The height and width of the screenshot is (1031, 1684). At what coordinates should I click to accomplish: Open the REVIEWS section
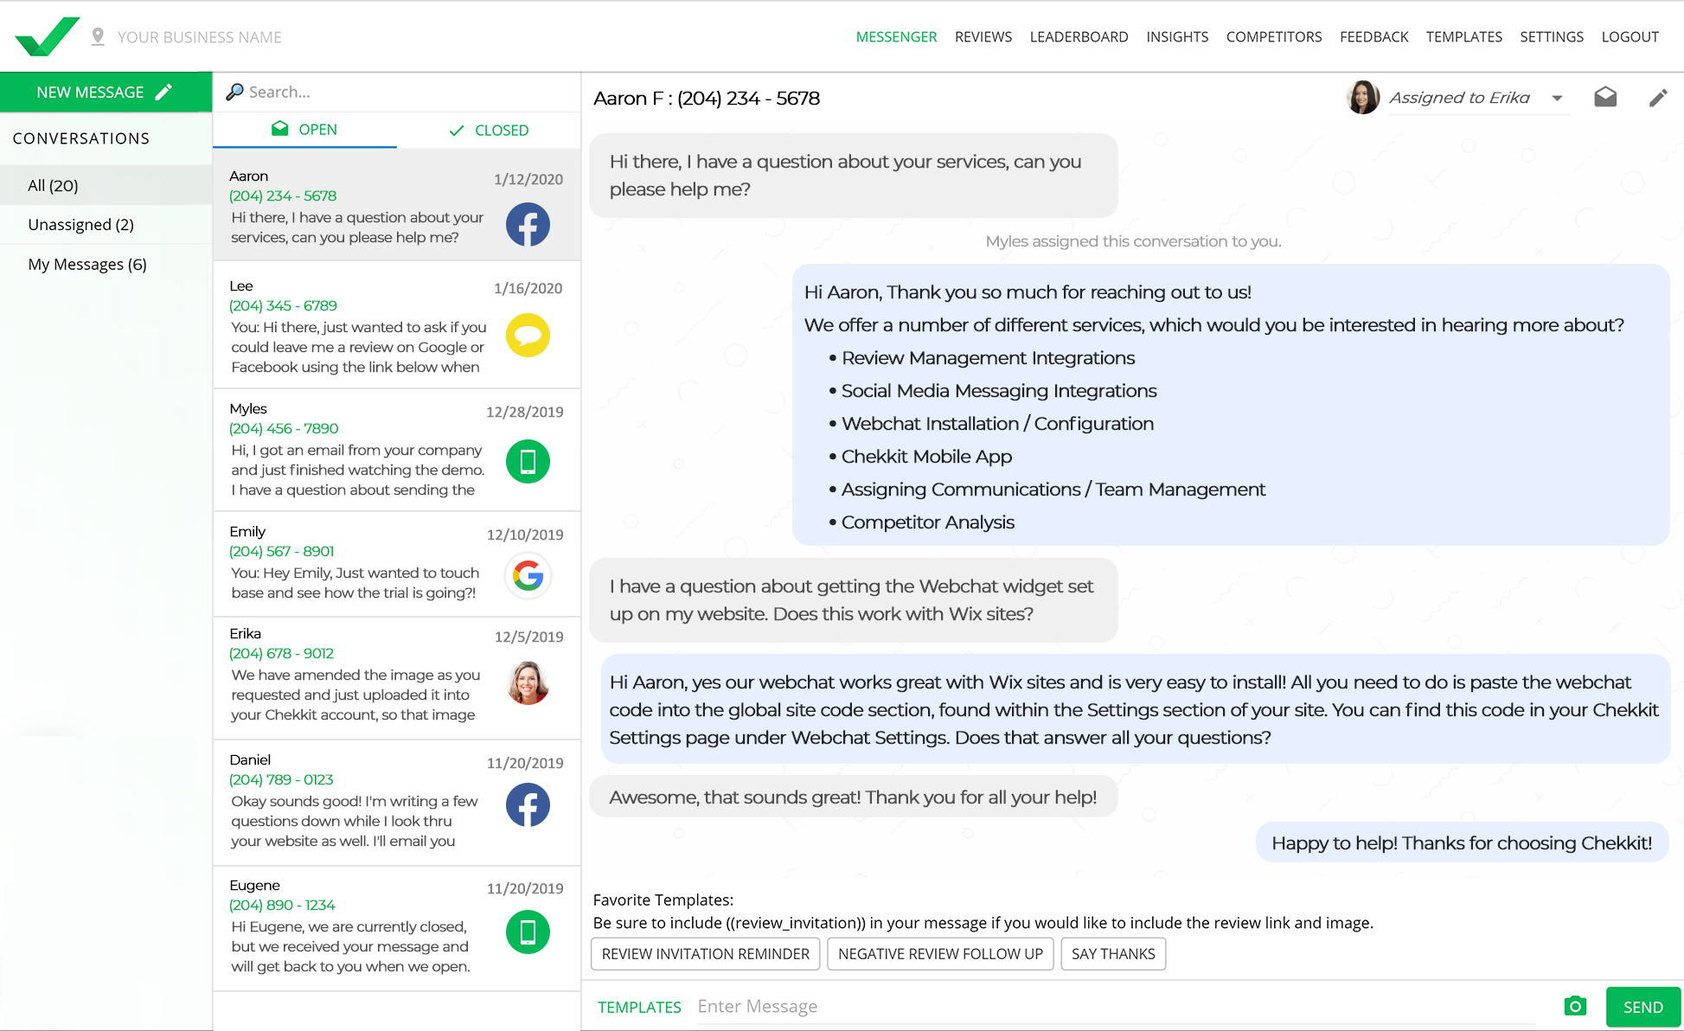pos(983,36)
